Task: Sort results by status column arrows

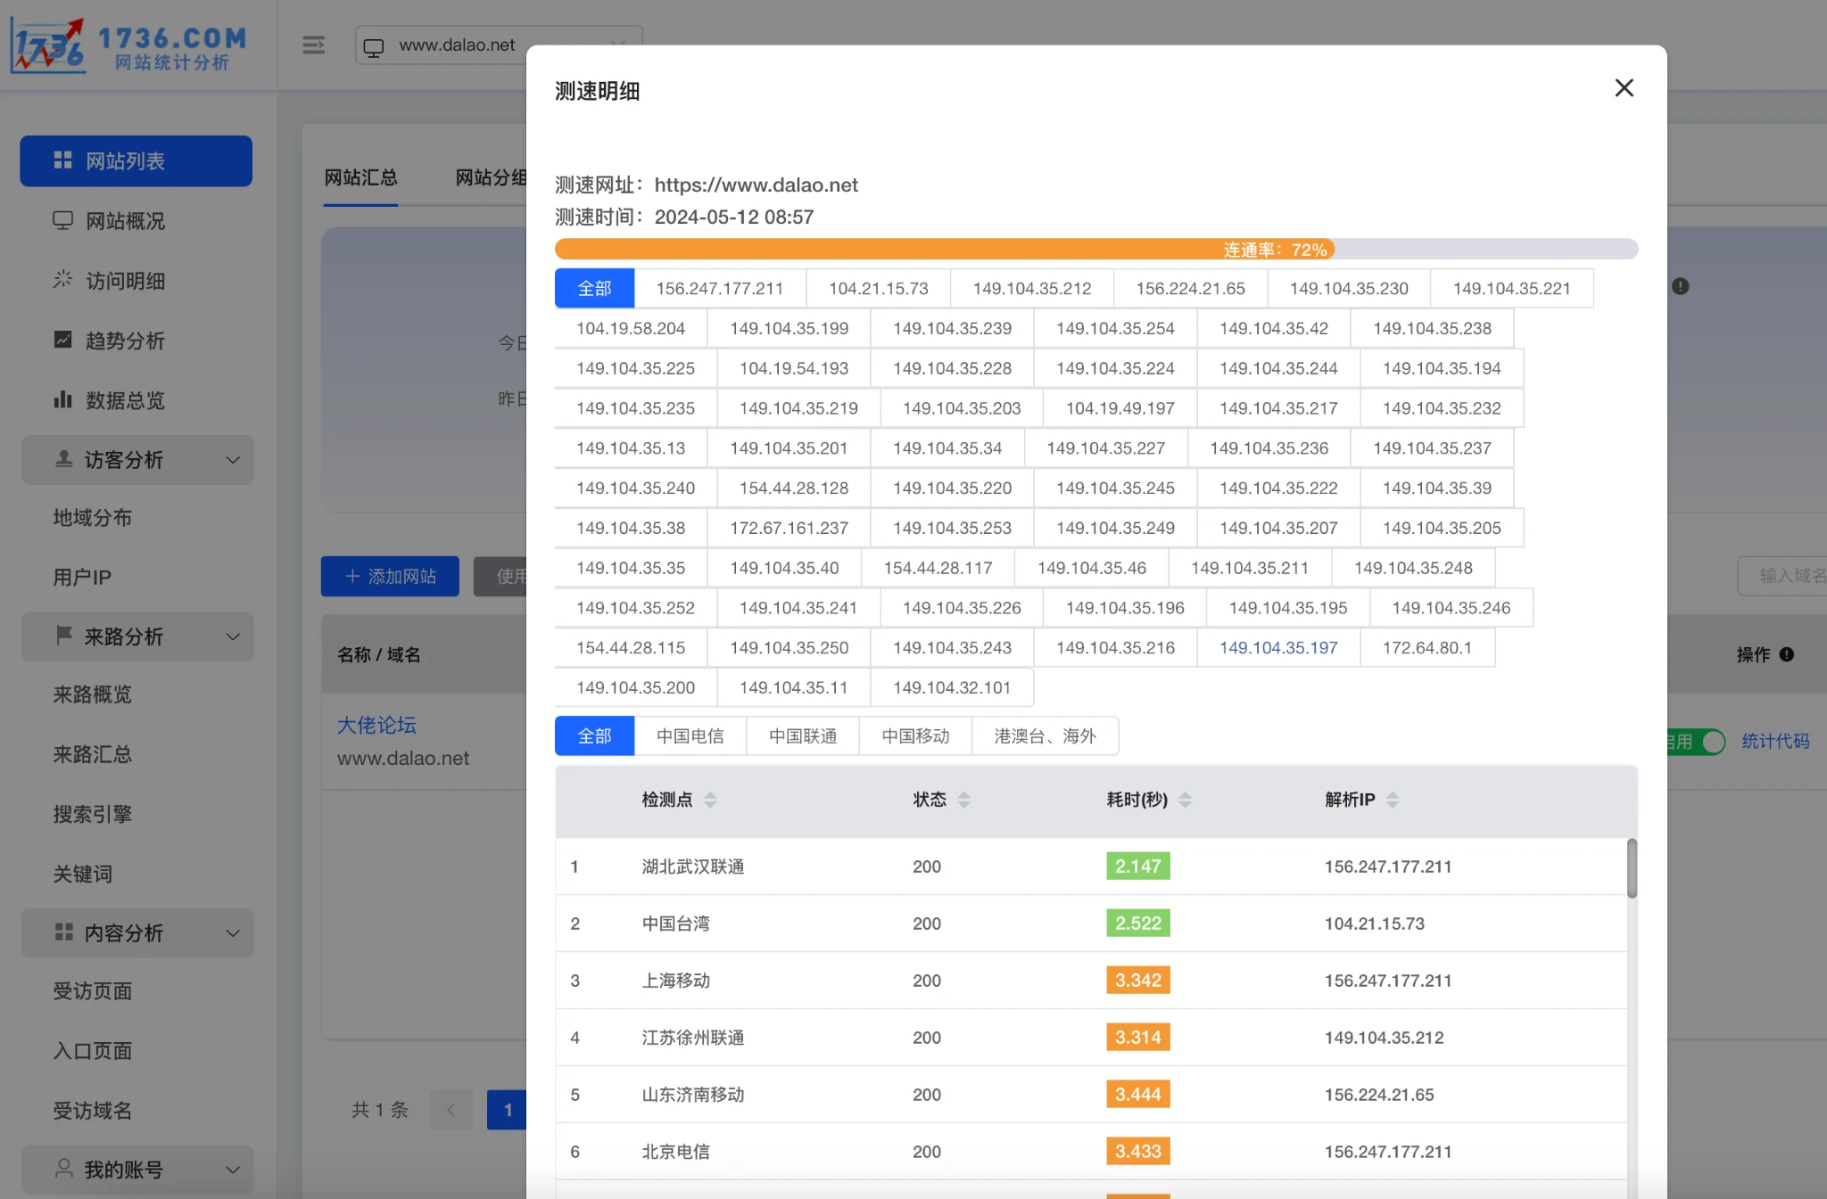Action: click(963, 800)
